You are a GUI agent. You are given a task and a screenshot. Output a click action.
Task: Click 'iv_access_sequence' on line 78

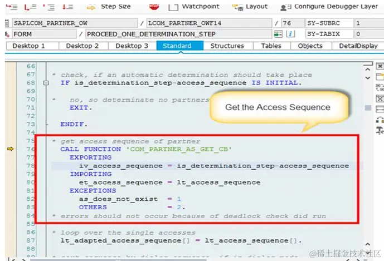click(x=121, y=166)
